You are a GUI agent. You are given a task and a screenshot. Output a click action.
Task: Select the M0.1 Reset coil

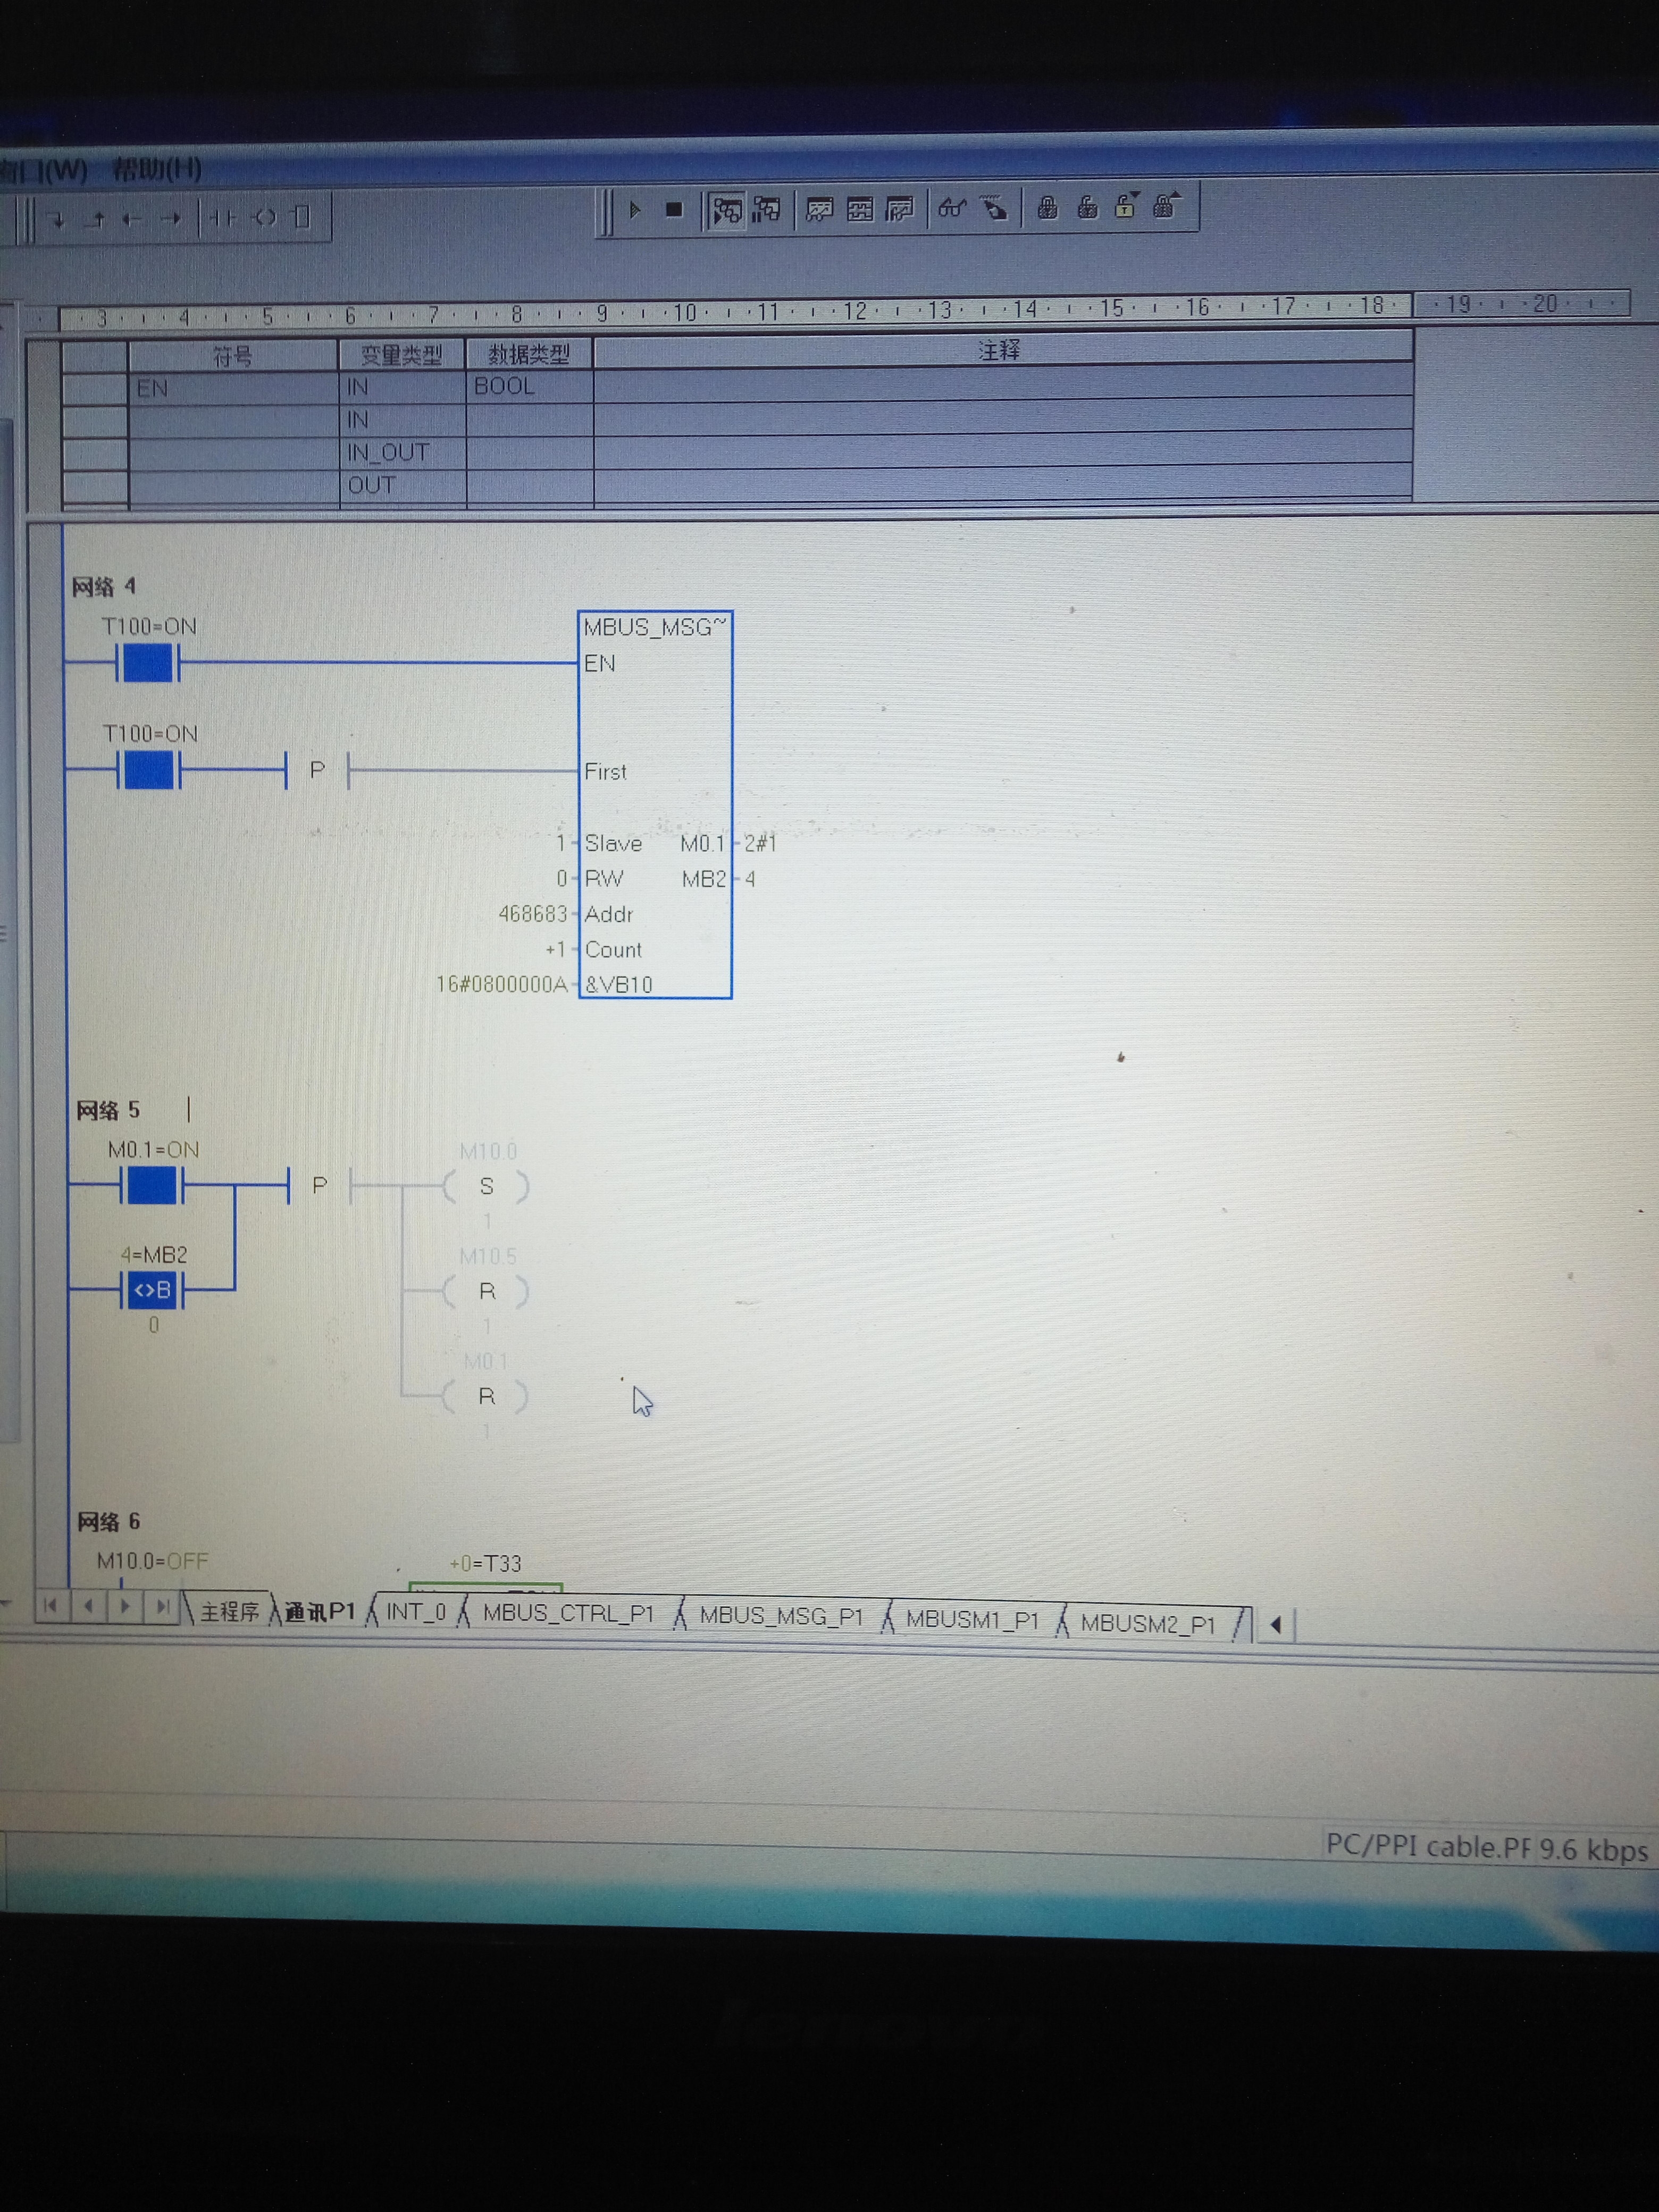click(x=487, y=1396)
